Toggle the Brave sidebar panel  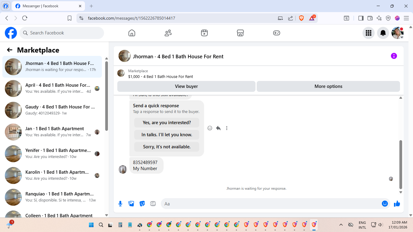(361, 18)
